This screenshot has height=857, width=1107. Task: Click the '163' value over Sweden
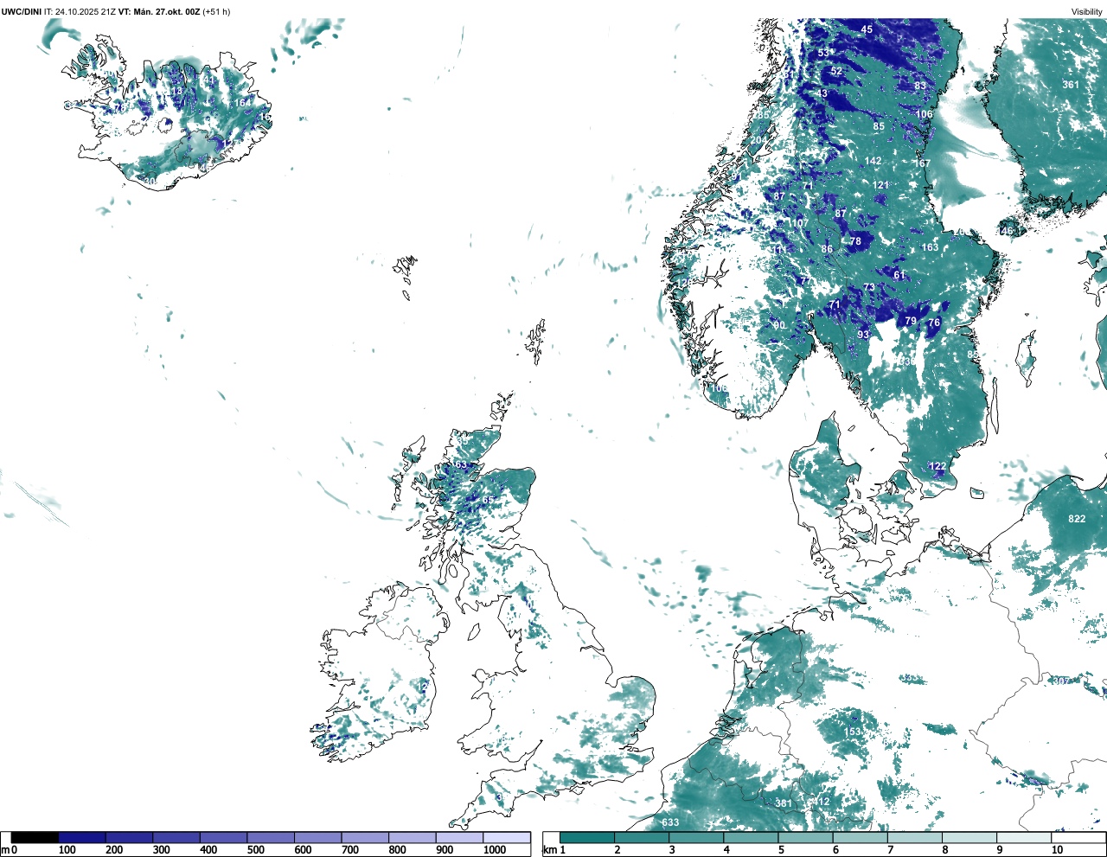tap(930, 247)
